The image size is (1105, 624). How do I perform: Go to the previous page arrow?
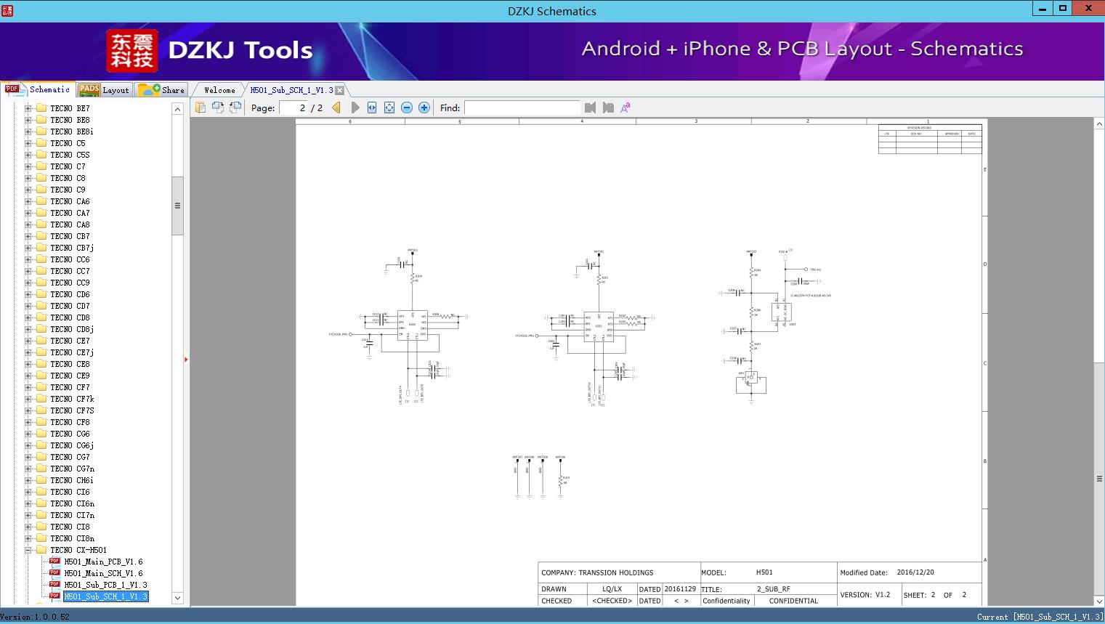click(x=336, y=108)
